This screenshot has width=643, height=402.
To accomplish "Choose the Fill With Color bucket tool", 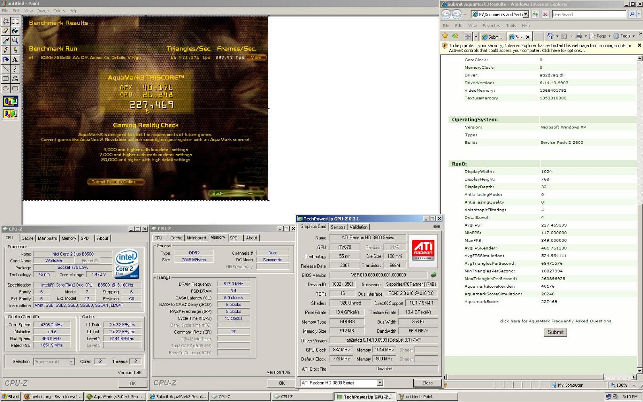I will pyautogui.click(x=15, y=31).
